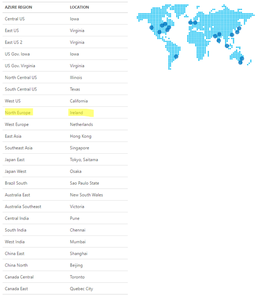Screen dimensions: 258x297
Task: Select the West Europe row label
Action: pos(17,125)
